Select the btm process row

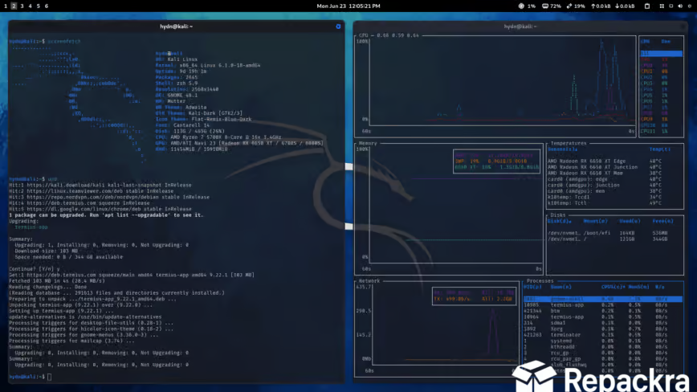(x=603, y=311)
